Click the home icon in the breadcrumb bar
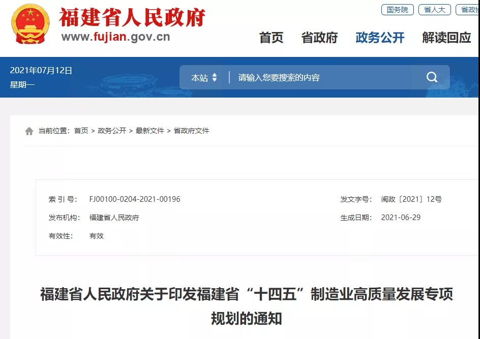The height and width of the screenshot is (339, 480). coord(28,131)
